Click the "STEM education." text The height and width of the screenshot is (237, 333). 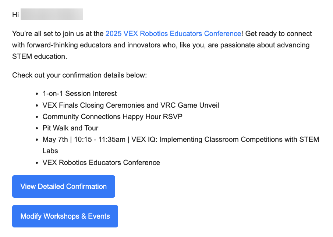40,57
